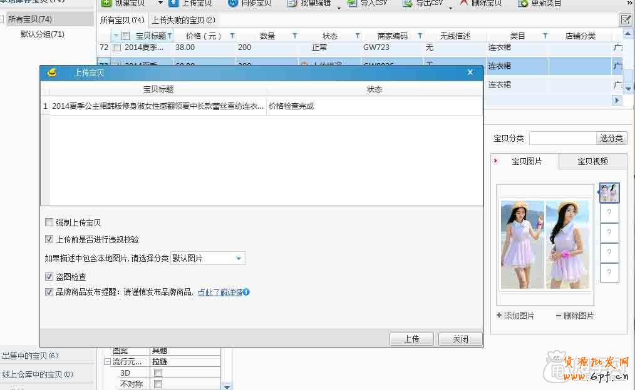The width and height of the screenshot is (635, 390).
Task: Click the 添加图片 plus icon
Action: pos(499,316)
